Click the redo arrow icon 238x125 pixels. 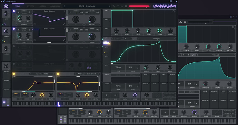coord(118,6)
